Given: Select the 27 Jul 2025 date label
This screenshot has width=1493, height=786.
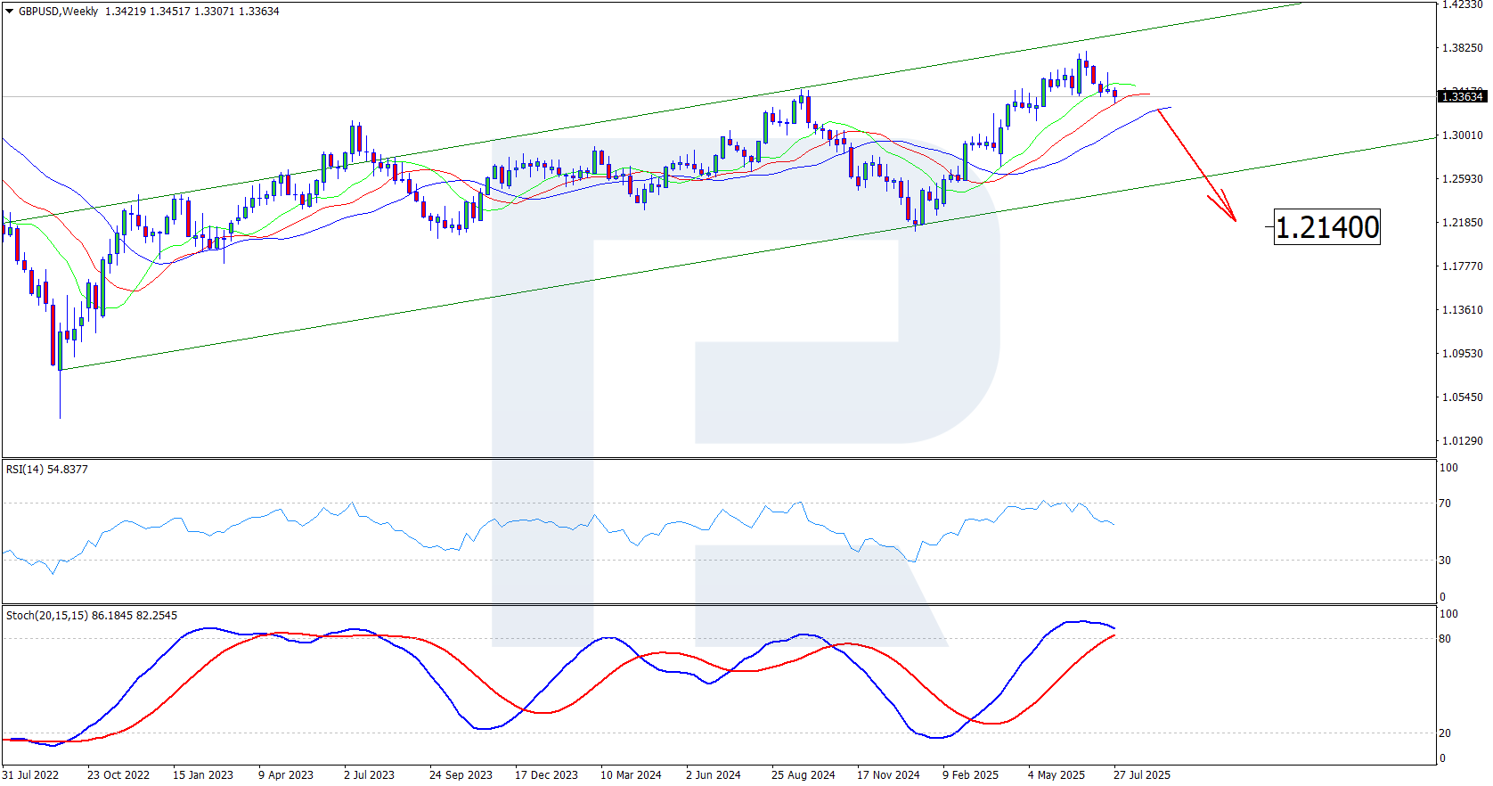Looking at the screenshot, I should (x=1142, y=774).
